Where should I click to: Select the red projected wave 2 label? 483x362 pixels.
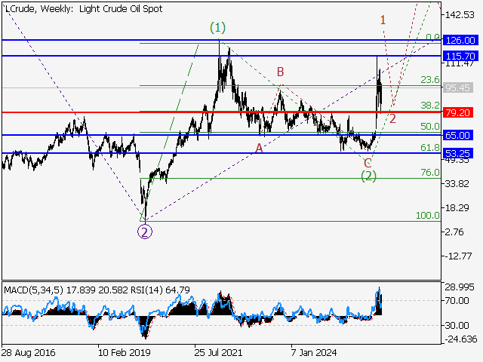tap(392, 118)
